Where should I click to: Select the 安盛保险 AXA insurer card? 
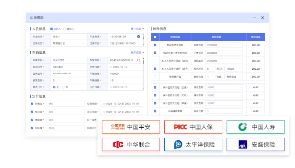click(x=255, y=144)
